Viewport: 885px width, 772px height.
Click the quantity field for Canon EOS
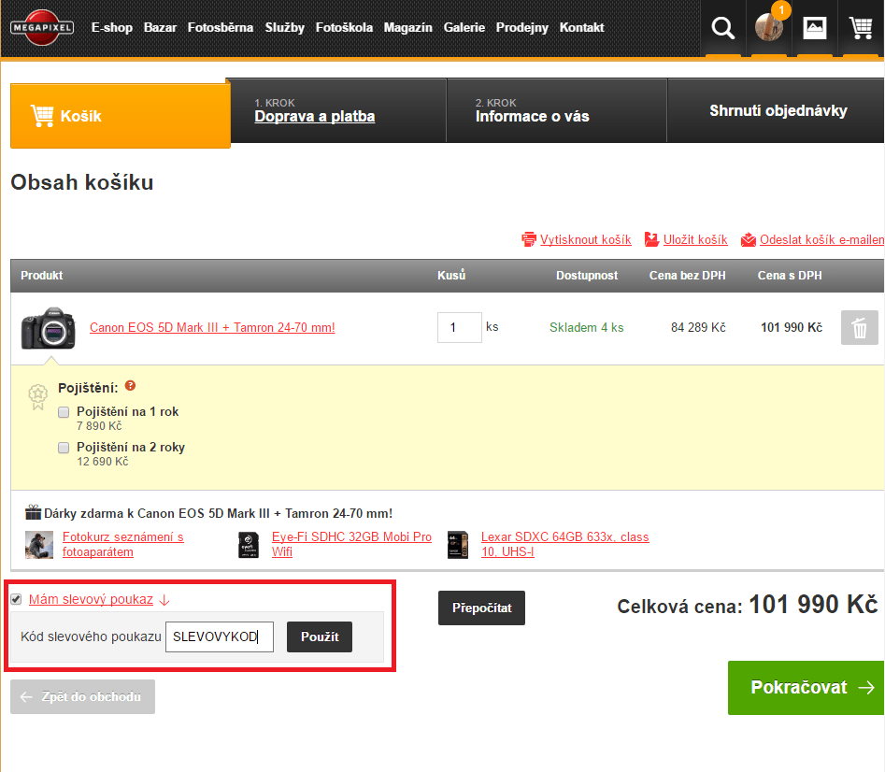tap(460, 327)
